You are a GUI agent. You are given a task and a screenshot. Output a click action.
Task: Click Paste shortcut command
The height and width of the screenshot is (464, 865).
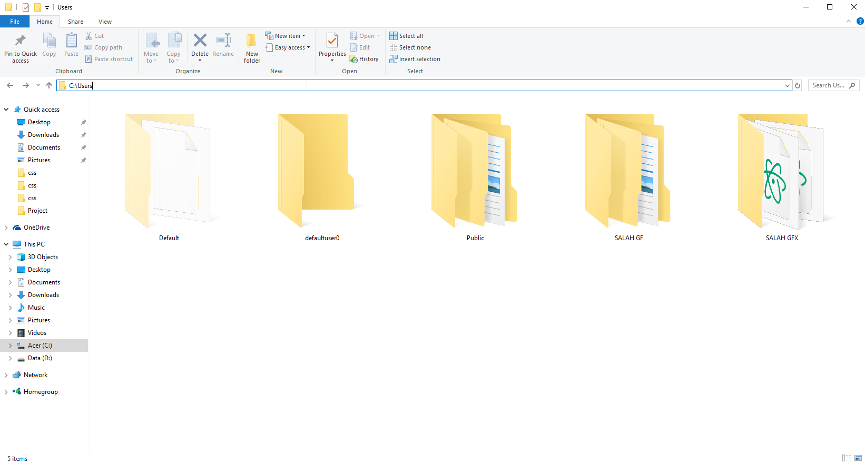(109, 59)
